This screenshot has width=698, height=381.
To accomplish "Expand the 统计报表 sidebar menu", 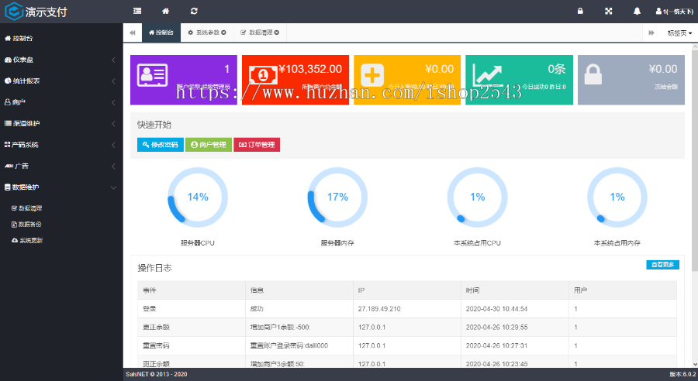I will 61,81.
